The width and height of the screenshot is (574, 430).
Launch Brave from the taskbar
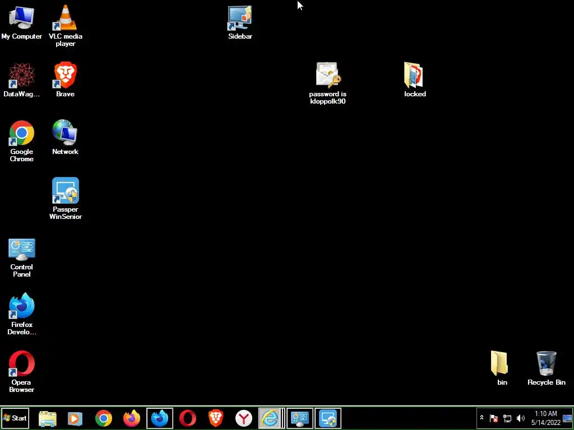(216, 418)
